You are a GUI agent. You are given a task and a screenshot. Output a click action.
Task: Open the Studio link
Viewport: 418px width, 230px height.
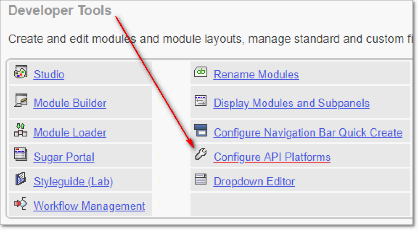(49, 75)
